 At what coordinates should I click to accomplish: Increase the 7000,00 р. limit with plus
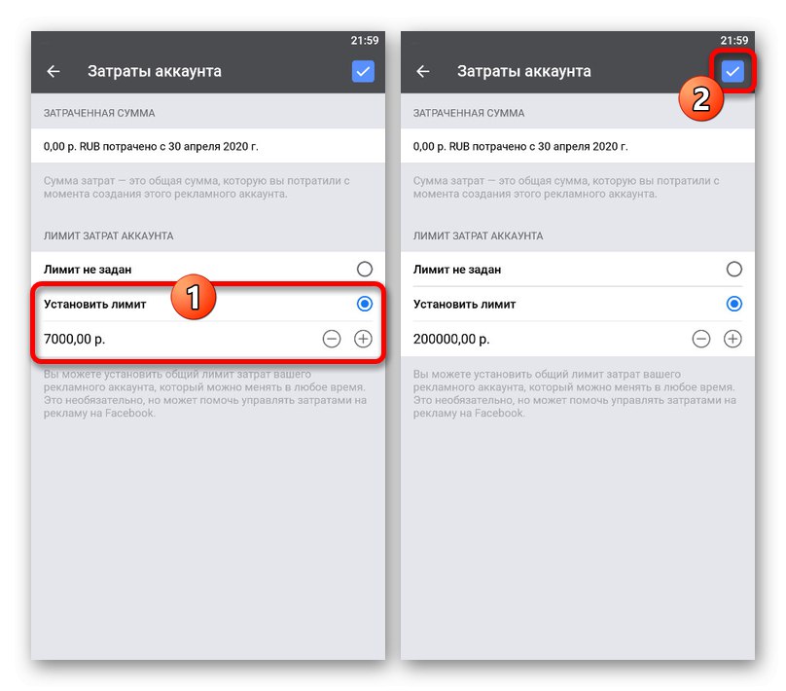pyautogui.click(x=363, y=339)
